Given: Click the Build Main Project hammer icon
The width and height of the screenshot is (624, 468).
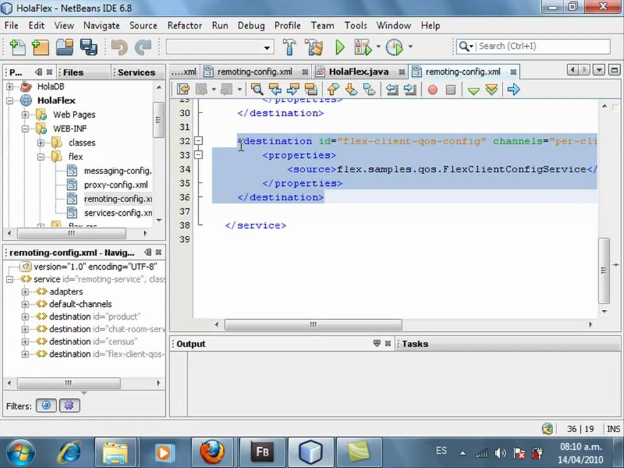Looking at the screenshot, I should click(x=289, y=47).
